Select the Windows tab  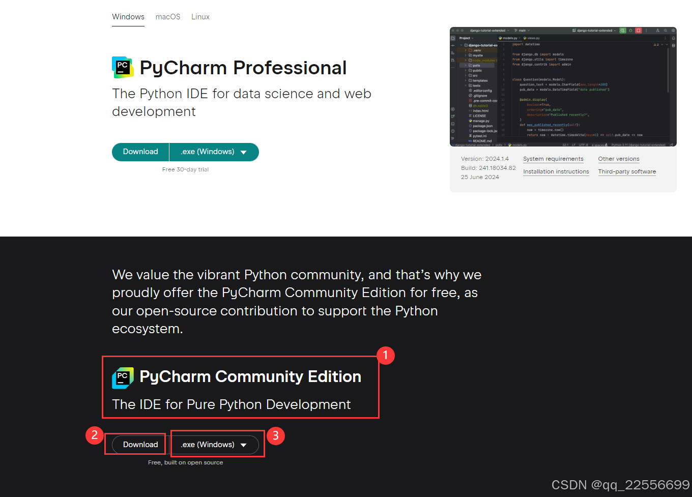pos(128,17)
